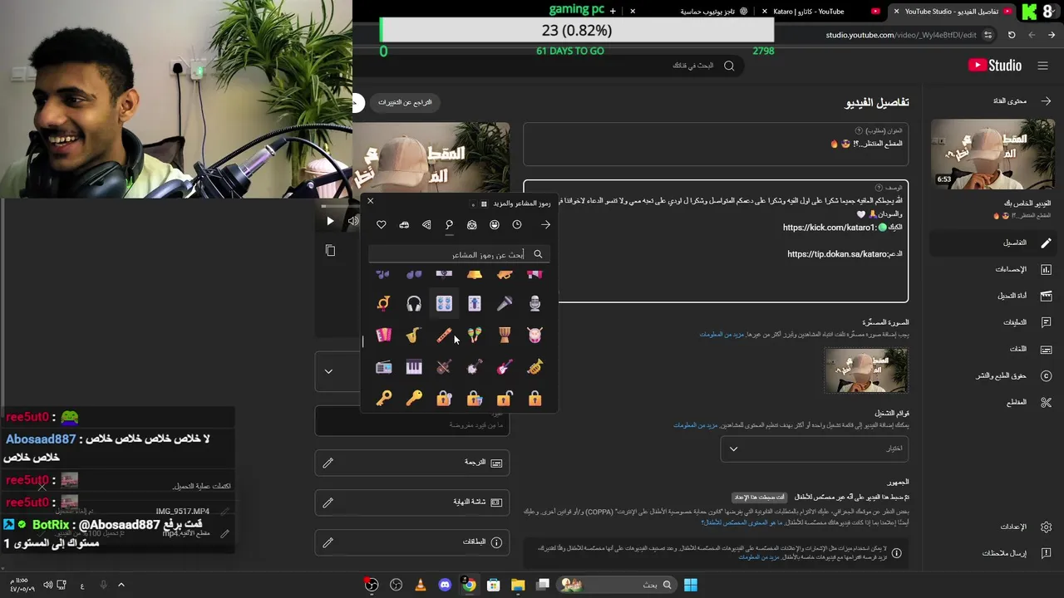Viewport: 1064px width, 598px height.
Task: Edit cards with the pencil icon
Action: 328,542
